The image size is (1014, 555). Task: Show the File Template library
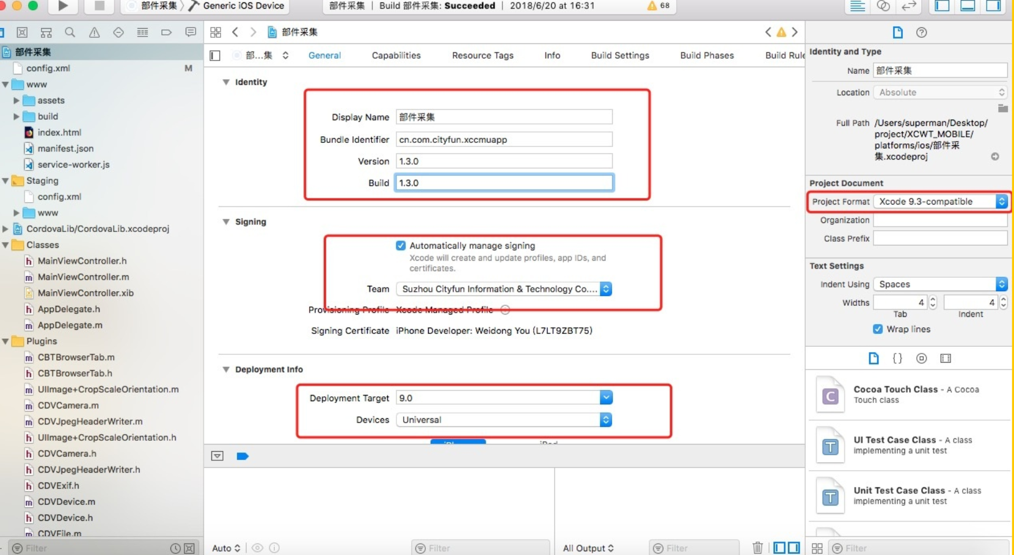tap(874, 358)
